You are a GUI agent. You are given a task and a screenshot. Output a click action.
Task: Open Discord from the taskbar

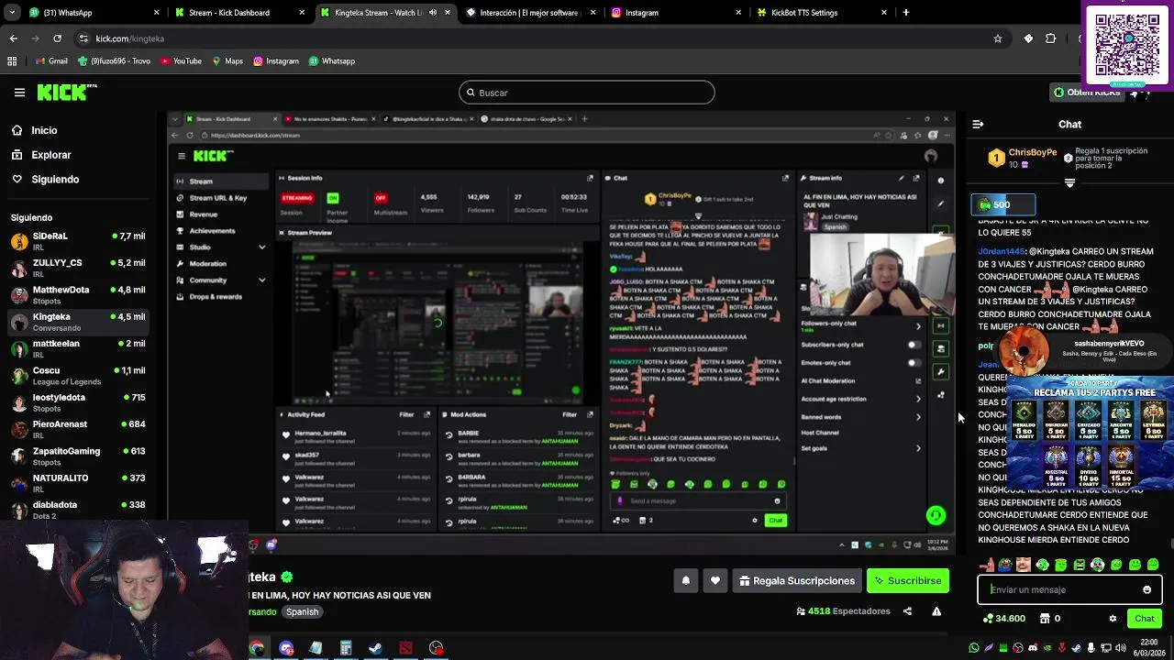tap(286, 648)
